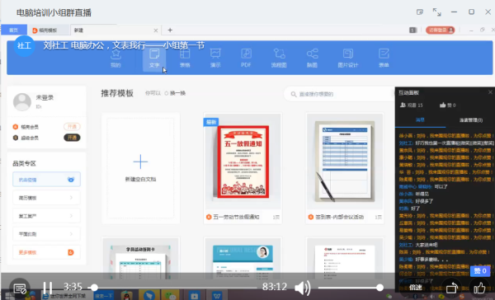Pause the live stream playback
The width and height of the screenshot is (495, 300).
[x=48, y=288]
